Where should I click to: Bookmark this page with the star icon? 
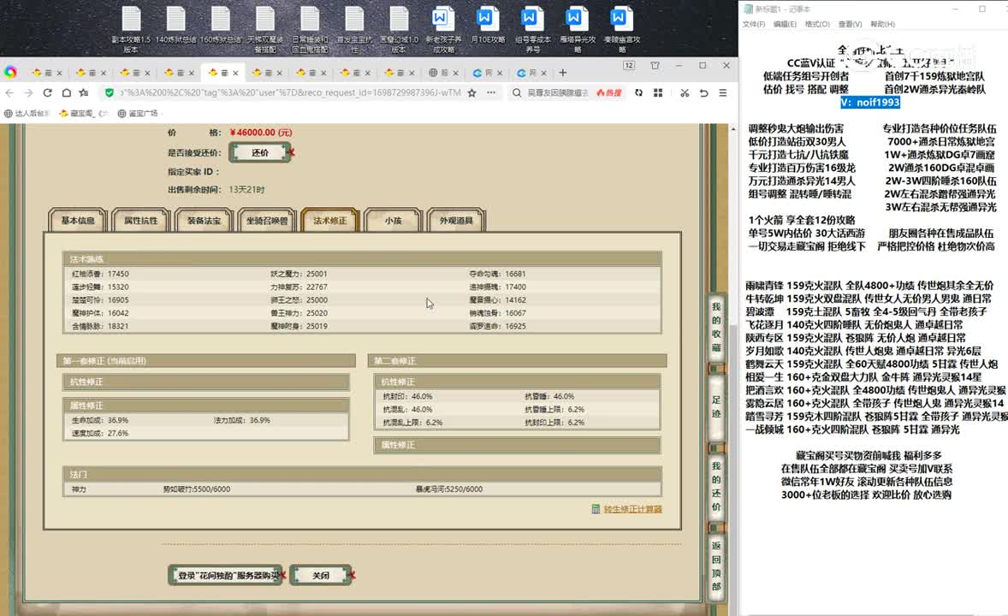click(x=471, y=92)
